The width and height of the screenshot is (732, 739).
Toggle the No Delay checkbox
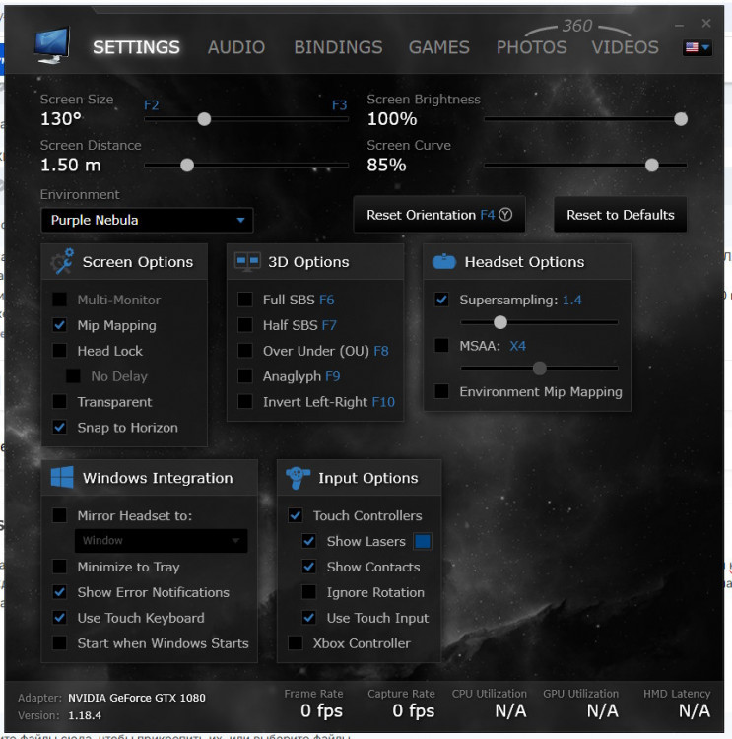[73, 376]
